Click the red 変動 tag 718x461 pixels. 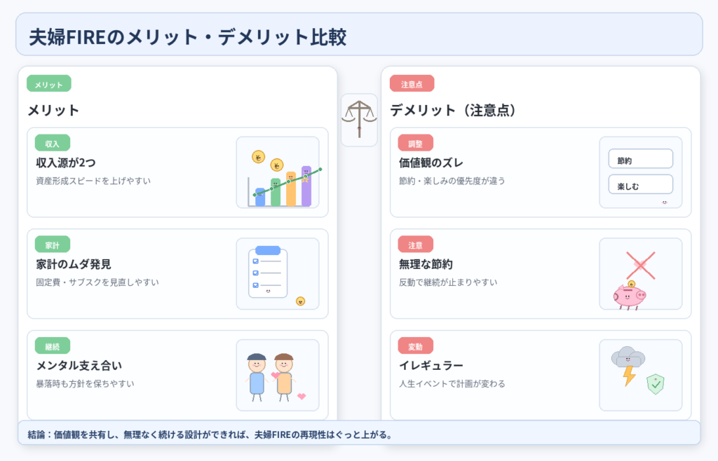tap(415, 345)
